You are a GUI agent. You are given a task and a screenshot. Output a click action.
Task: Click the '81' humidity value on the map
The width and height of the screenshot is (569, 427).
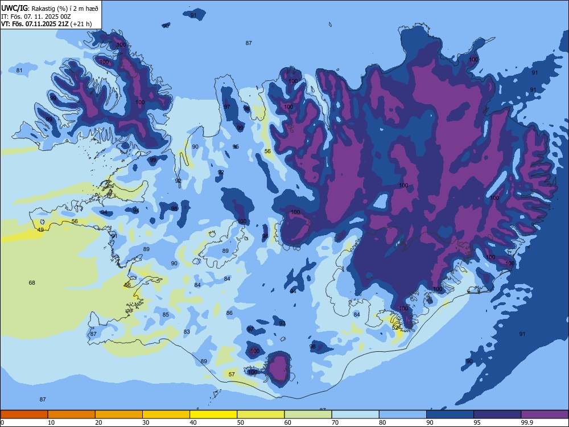(x=19, y=71)
